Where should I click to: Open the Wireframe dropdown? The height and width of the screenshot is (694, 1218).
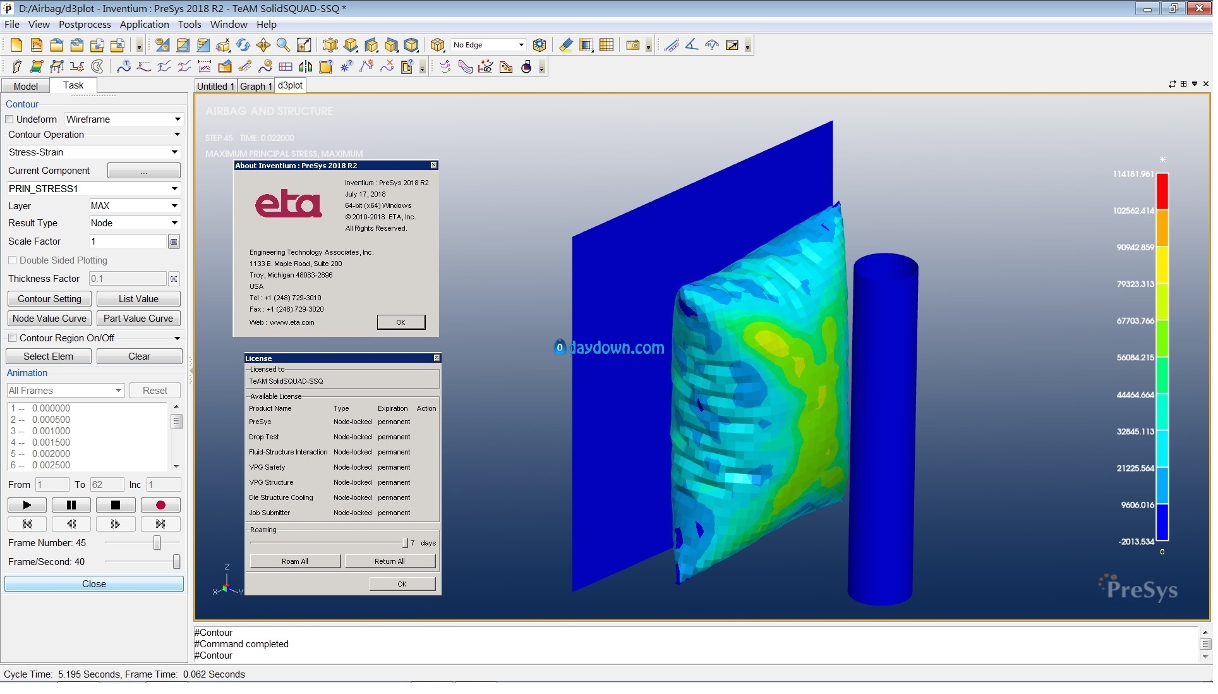pos(124,119)
